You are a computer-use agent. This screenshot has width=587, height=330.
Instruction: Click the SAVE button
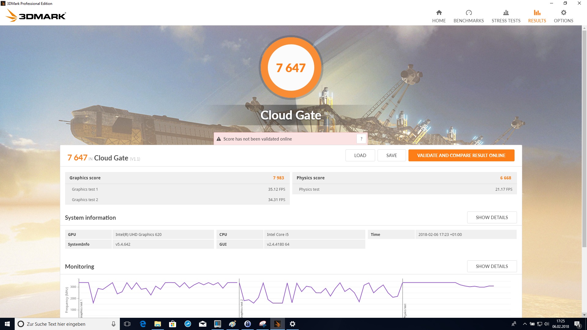coord(391,155)
